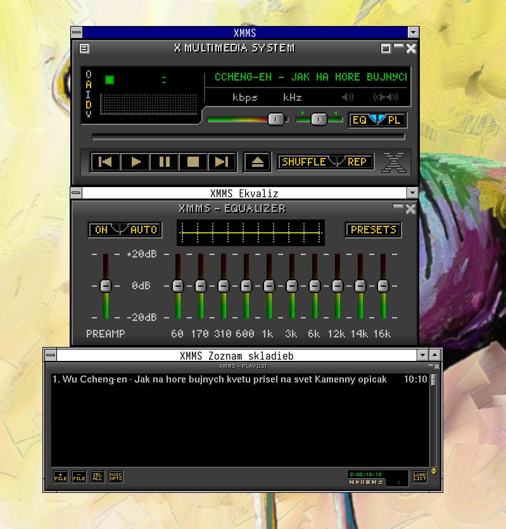Toggle D doublesize letter
This screenshot has height=529, width=506.
click(89, 105)
